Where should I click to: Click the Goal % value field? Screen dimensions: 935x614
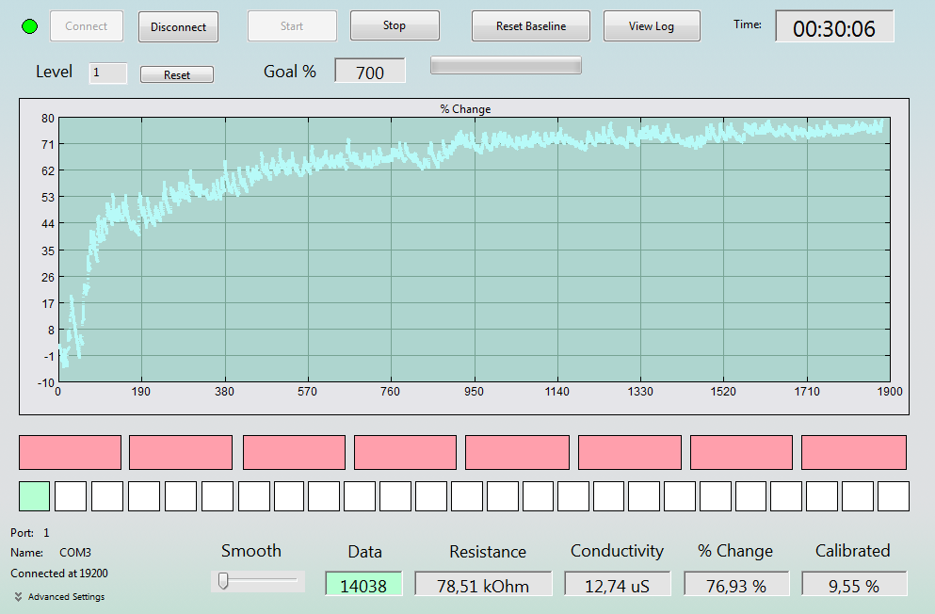(370, 71)
